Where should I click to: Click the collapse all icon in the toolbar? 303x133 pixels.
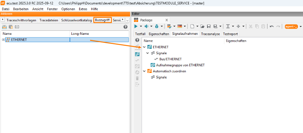coord(238,26)
